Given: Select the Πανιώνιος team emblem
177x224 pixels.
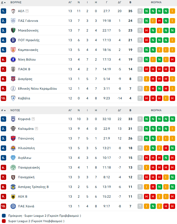Looking at the screenshot, I should tap(13, 138).
